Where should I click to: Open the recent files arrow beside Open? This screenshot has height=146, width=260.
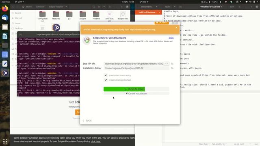[x=175, y=7]
